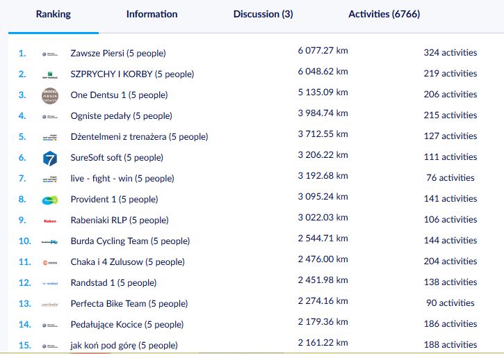Click the distance 3 712.55 km
504x354 pixels.
pos(323,134)
